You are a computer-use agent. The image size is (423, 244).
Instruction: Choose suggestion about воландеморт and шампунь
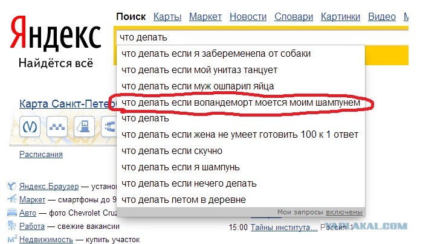[x=241, y=103]
